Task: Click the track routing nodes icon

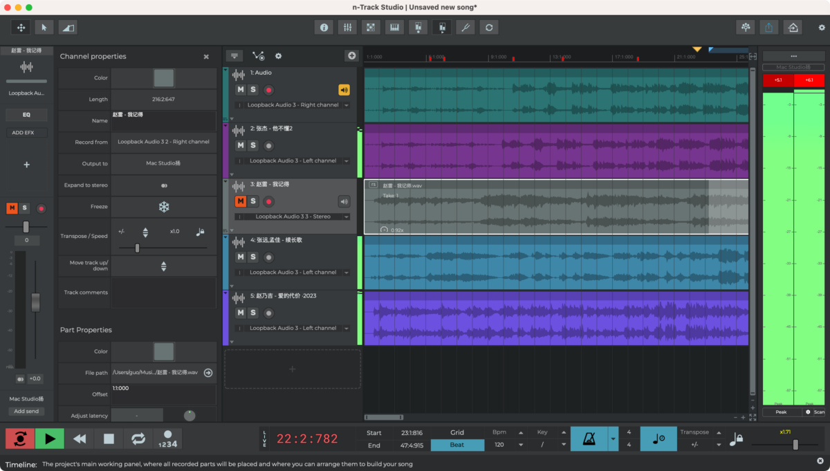Action: coord(258,56)
